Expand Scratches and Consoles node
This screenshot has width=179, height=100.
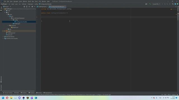(3, 39)
